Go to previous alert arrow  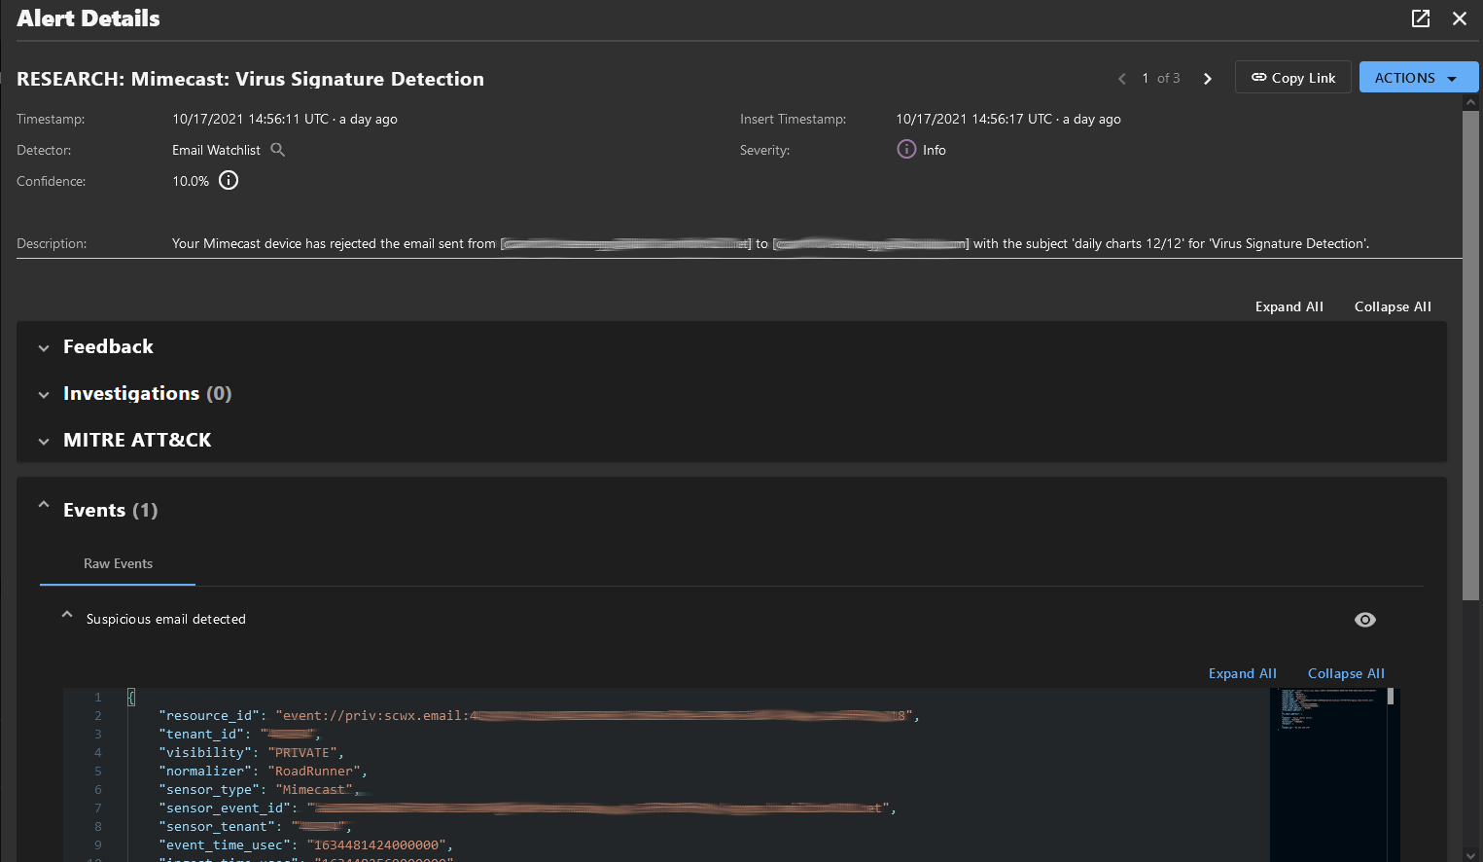point(1122,79)
